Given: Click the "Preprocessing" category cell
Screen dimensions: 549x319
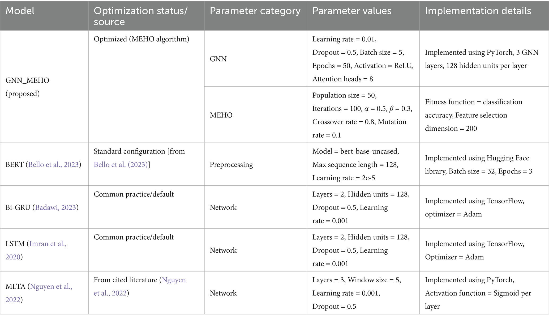Looking at the screenshot, I should (231, 165).
